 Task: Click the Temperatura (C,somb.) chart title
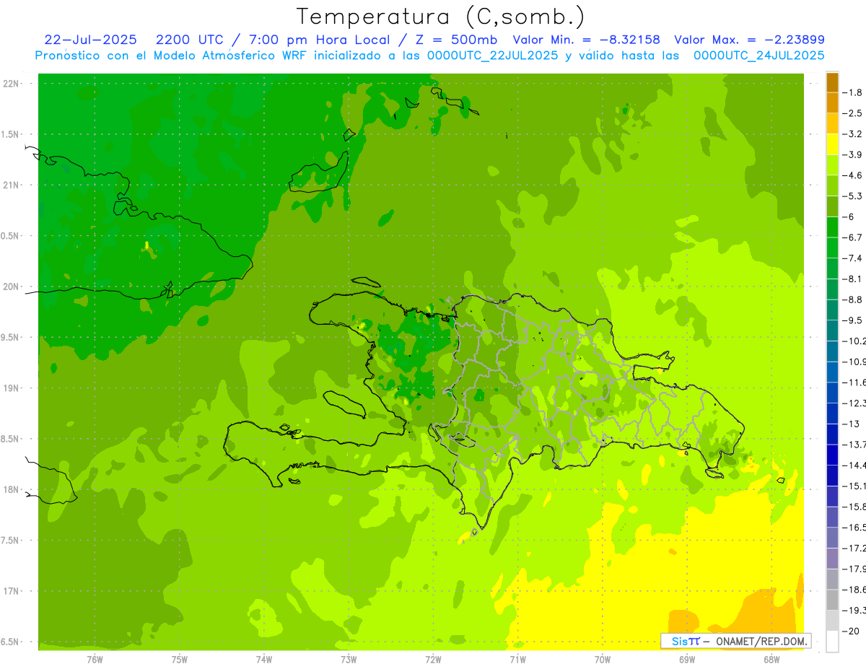[x=440, y=17]
